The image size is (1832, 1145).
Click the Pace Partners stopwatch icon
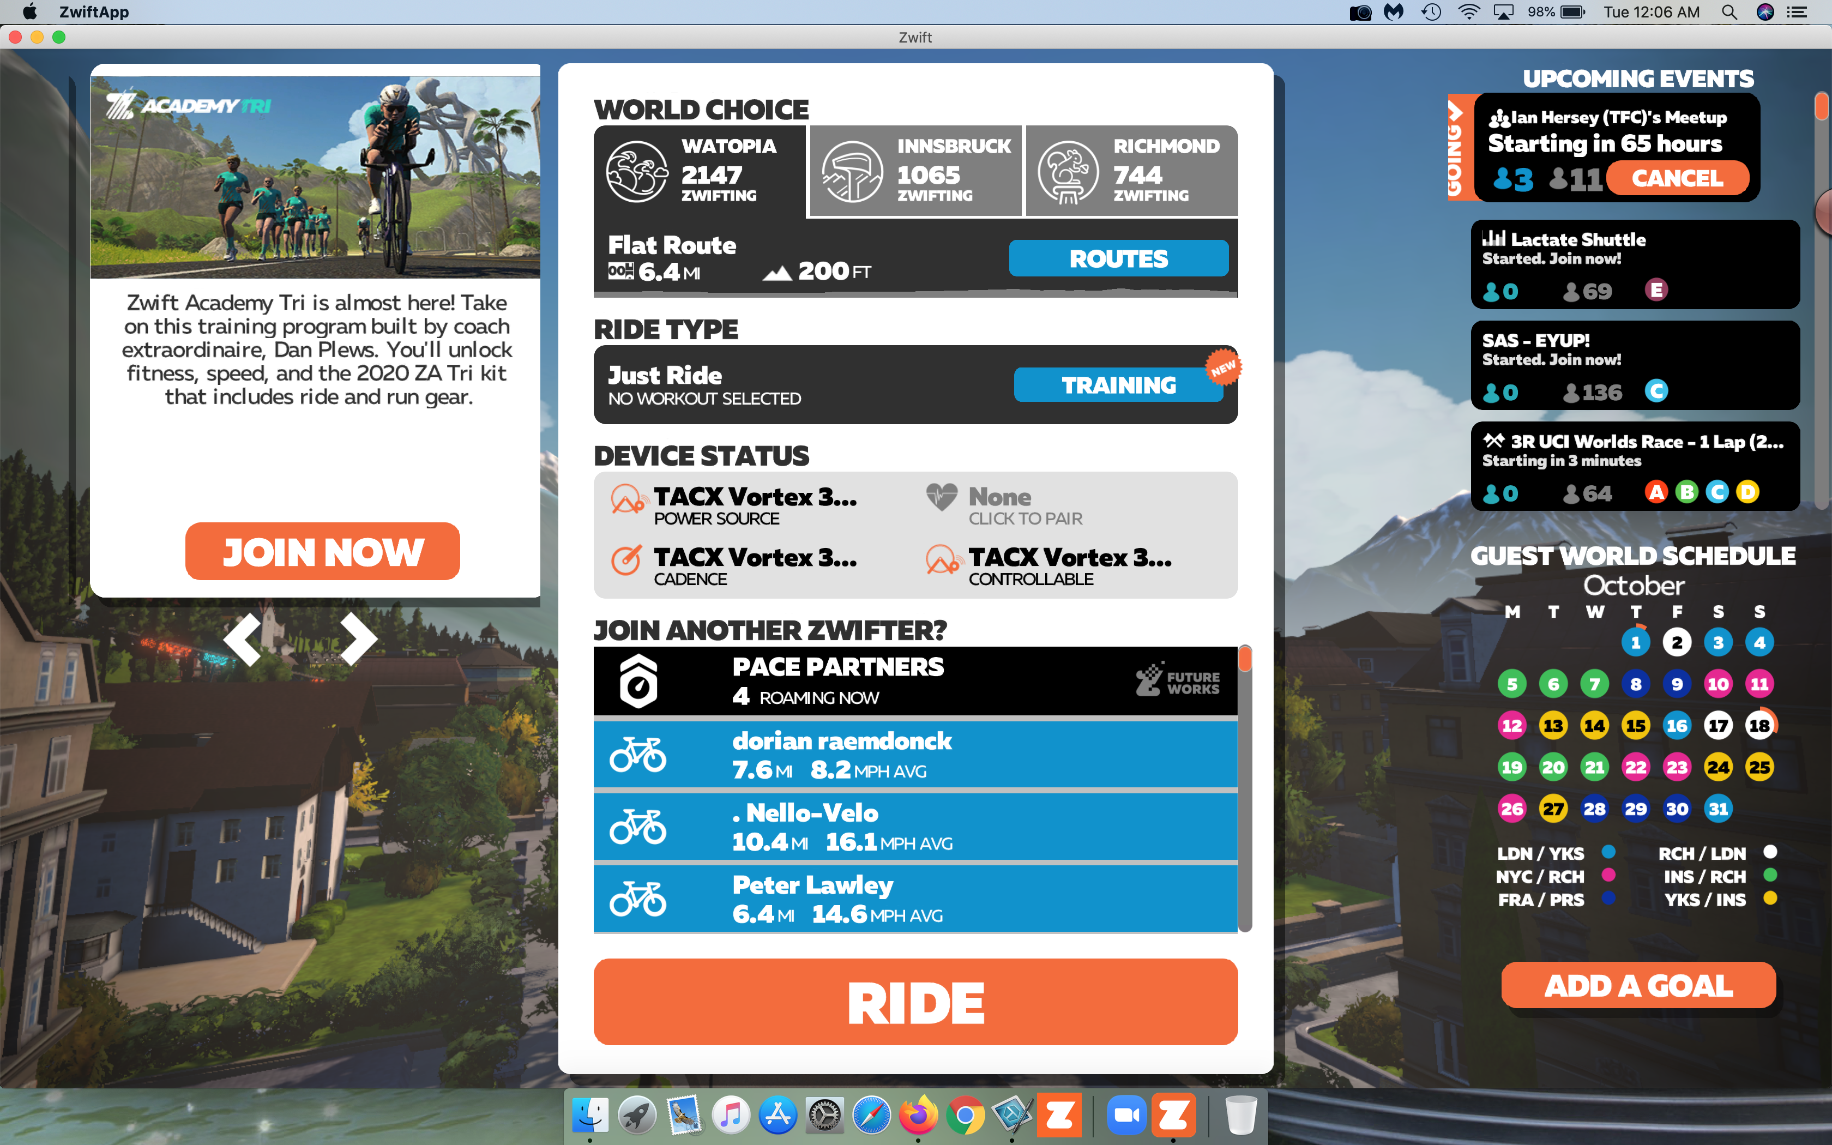(x=638, y=682)
